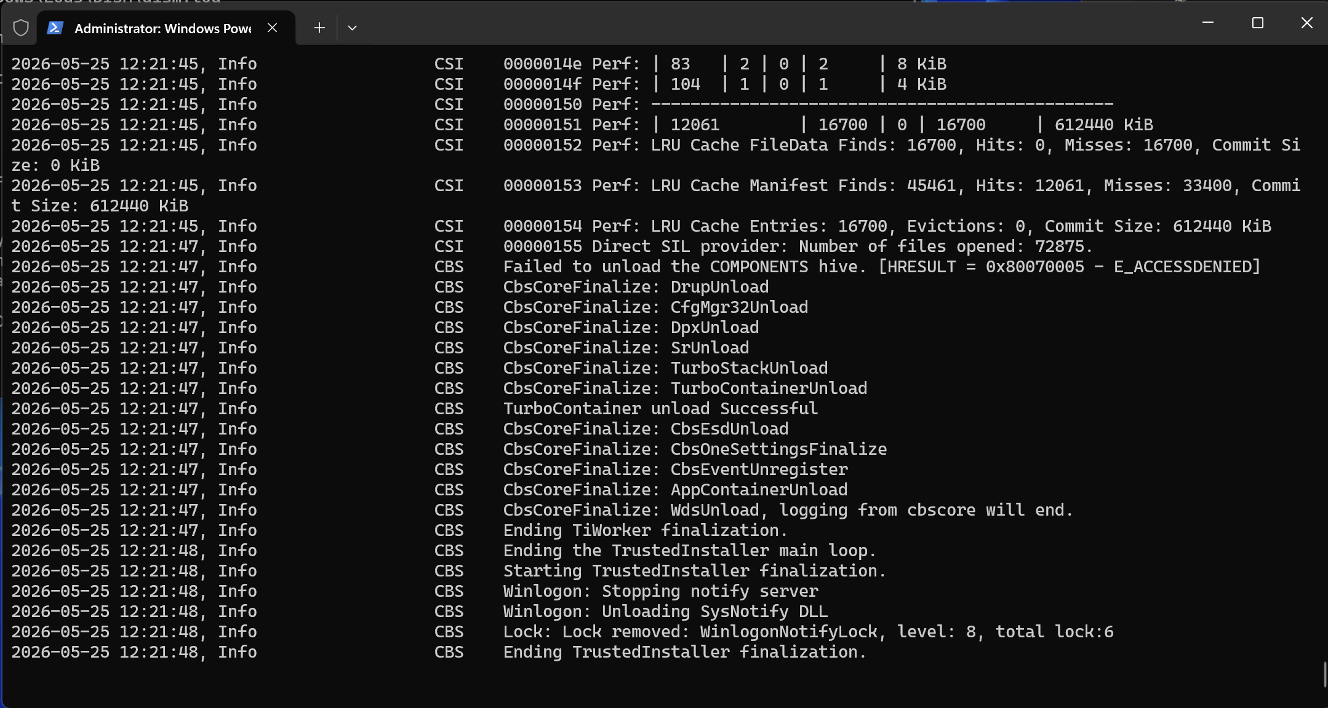The height and width of the screenshot is (708, 1328).
Task: Click 'CbsCoreFinalize: CfgMgr32Unload' text
Action: (x=656, y=307)
